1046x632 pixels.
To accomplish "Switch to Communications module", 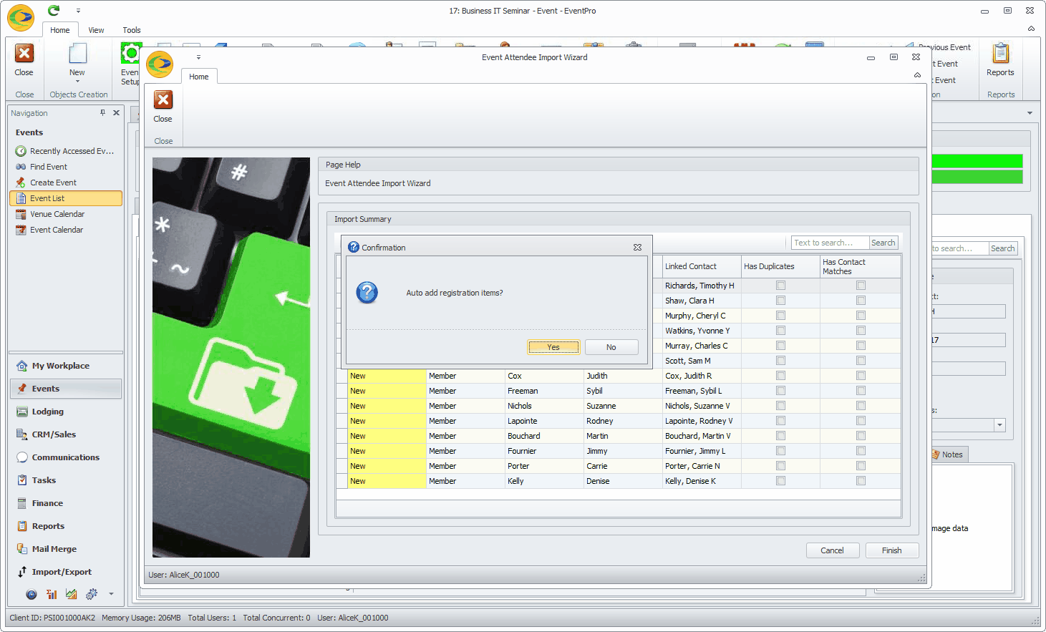I will (x=66, y=457).
